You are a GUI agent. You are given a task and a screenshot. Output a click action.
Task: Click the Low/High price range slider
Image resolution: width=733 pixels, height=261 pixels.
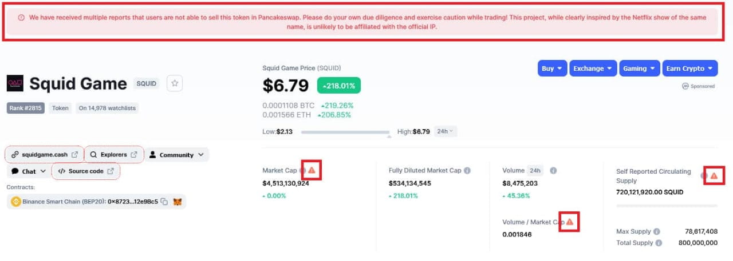click(x=345, y=132)
